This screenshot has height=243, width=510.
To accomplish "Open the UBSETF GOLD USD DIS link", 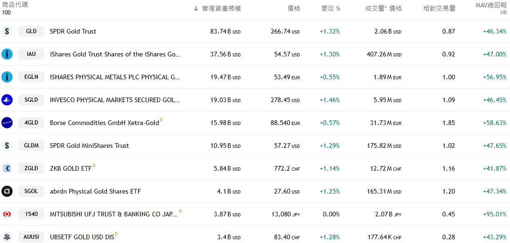I will coord(82,237).
